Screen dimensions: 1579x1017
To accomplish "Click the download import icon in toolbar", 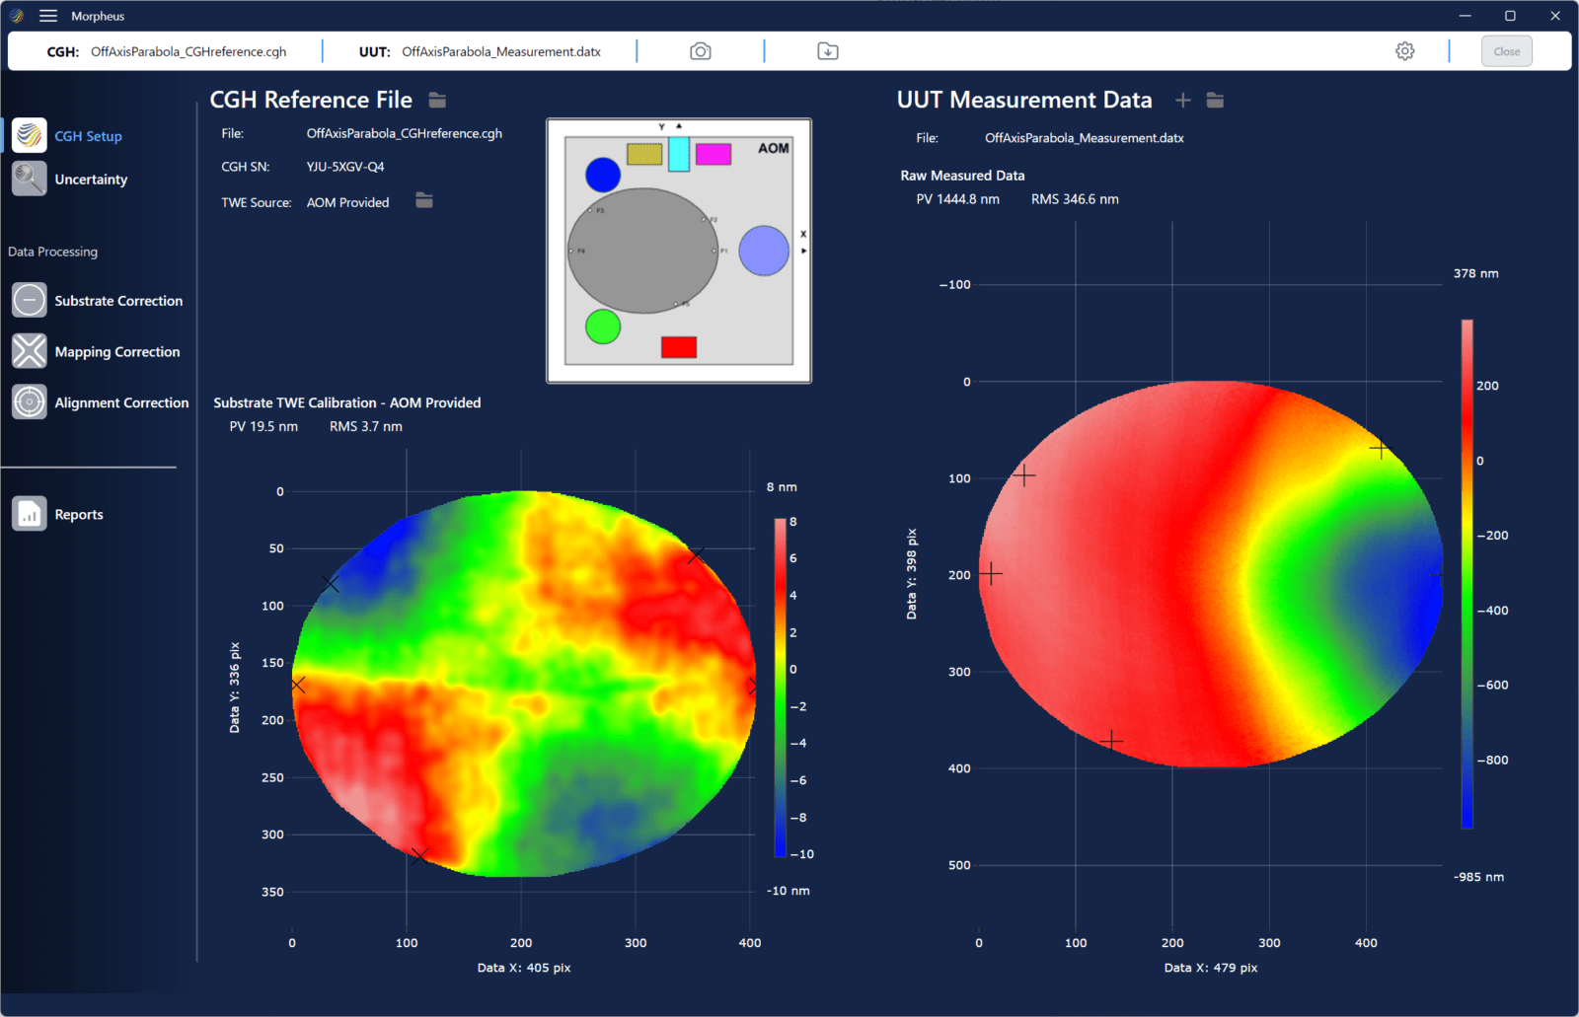I will tap(828, 51).
